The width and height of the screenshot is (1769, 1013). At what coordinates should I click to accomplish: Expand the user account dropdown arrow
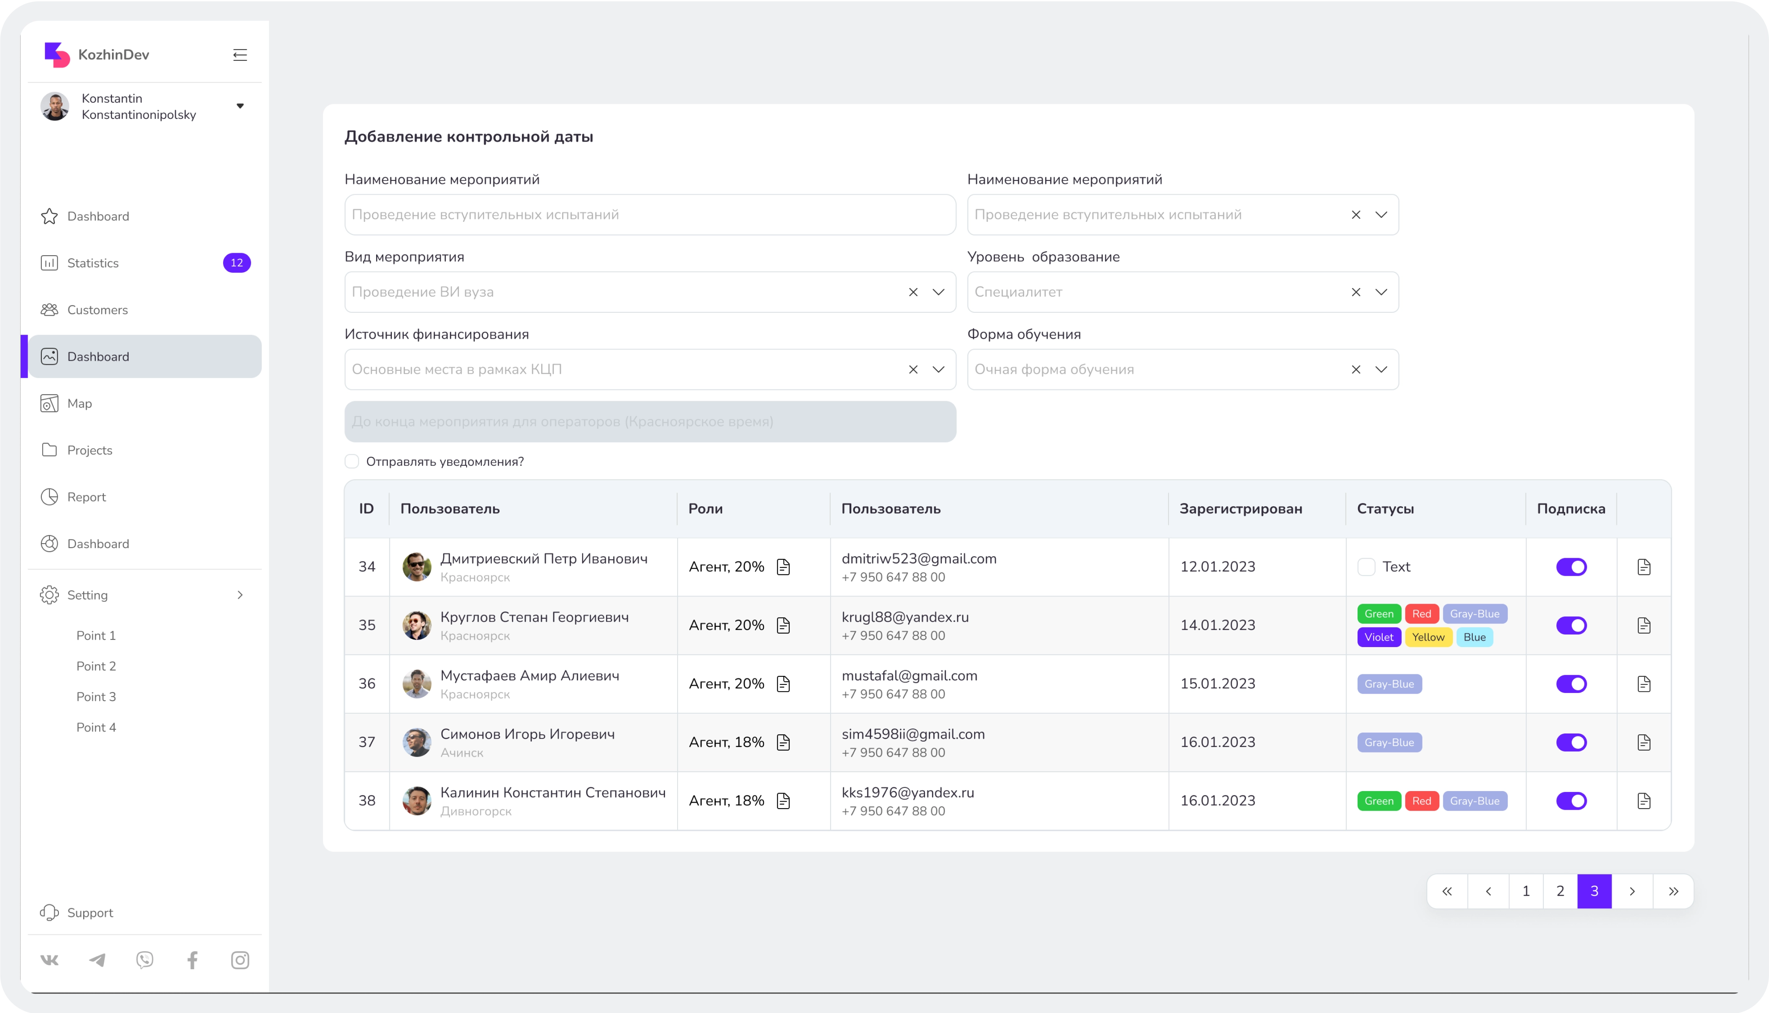click(x=240, y=106)
